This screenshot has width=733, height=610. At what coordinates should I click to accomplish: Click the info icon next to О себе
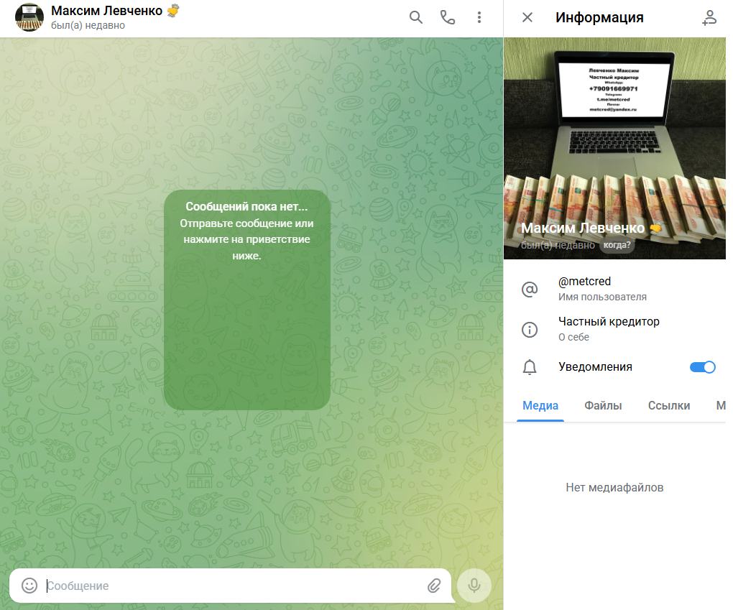530,330
